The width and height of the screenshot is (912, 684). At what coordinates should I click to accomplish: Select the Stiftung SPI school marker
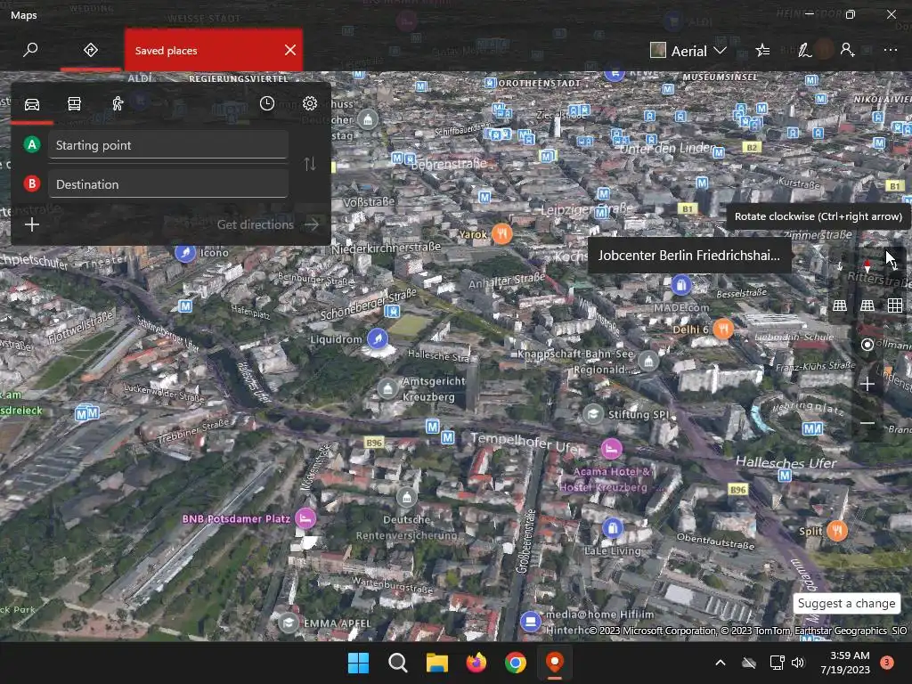pos(593,413)
